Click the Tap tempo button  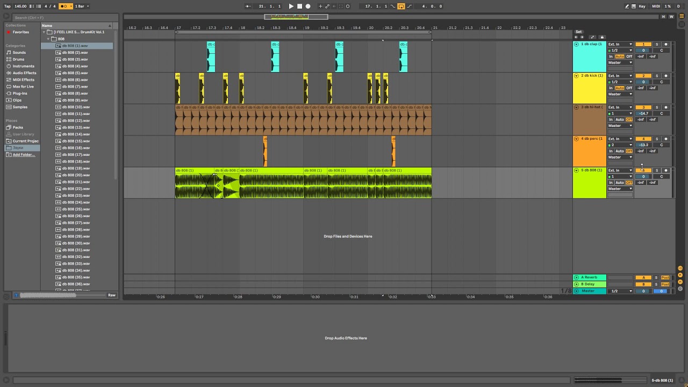click(x=8, y=6)
